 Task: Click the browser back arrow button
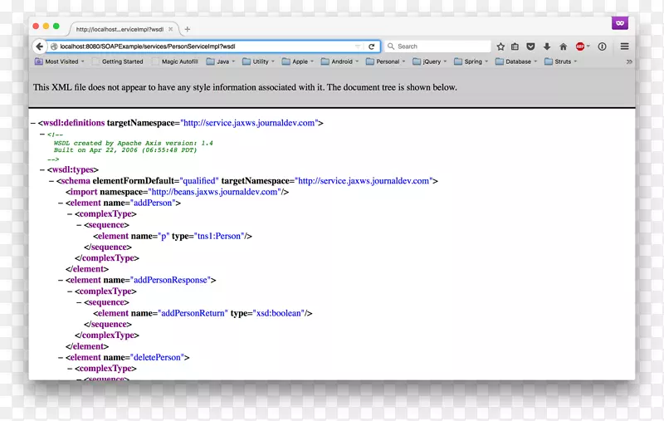point(39,47)
